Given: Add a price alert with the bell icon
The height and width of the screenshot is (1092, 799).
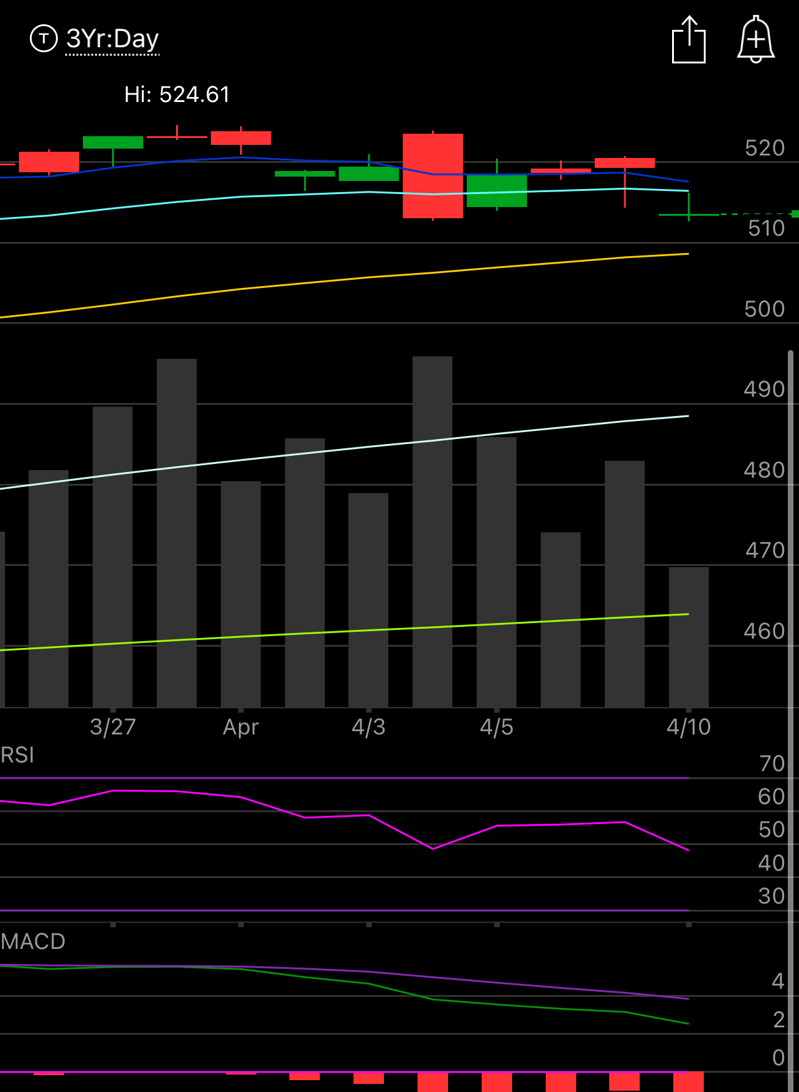Looking at the screenshot, I should pyautogui.click(x=755, y=40).
